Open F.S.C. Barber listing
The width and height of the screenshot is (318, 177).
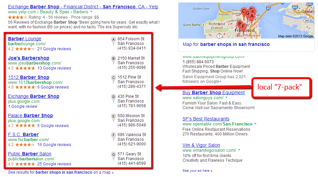[23, 135]
